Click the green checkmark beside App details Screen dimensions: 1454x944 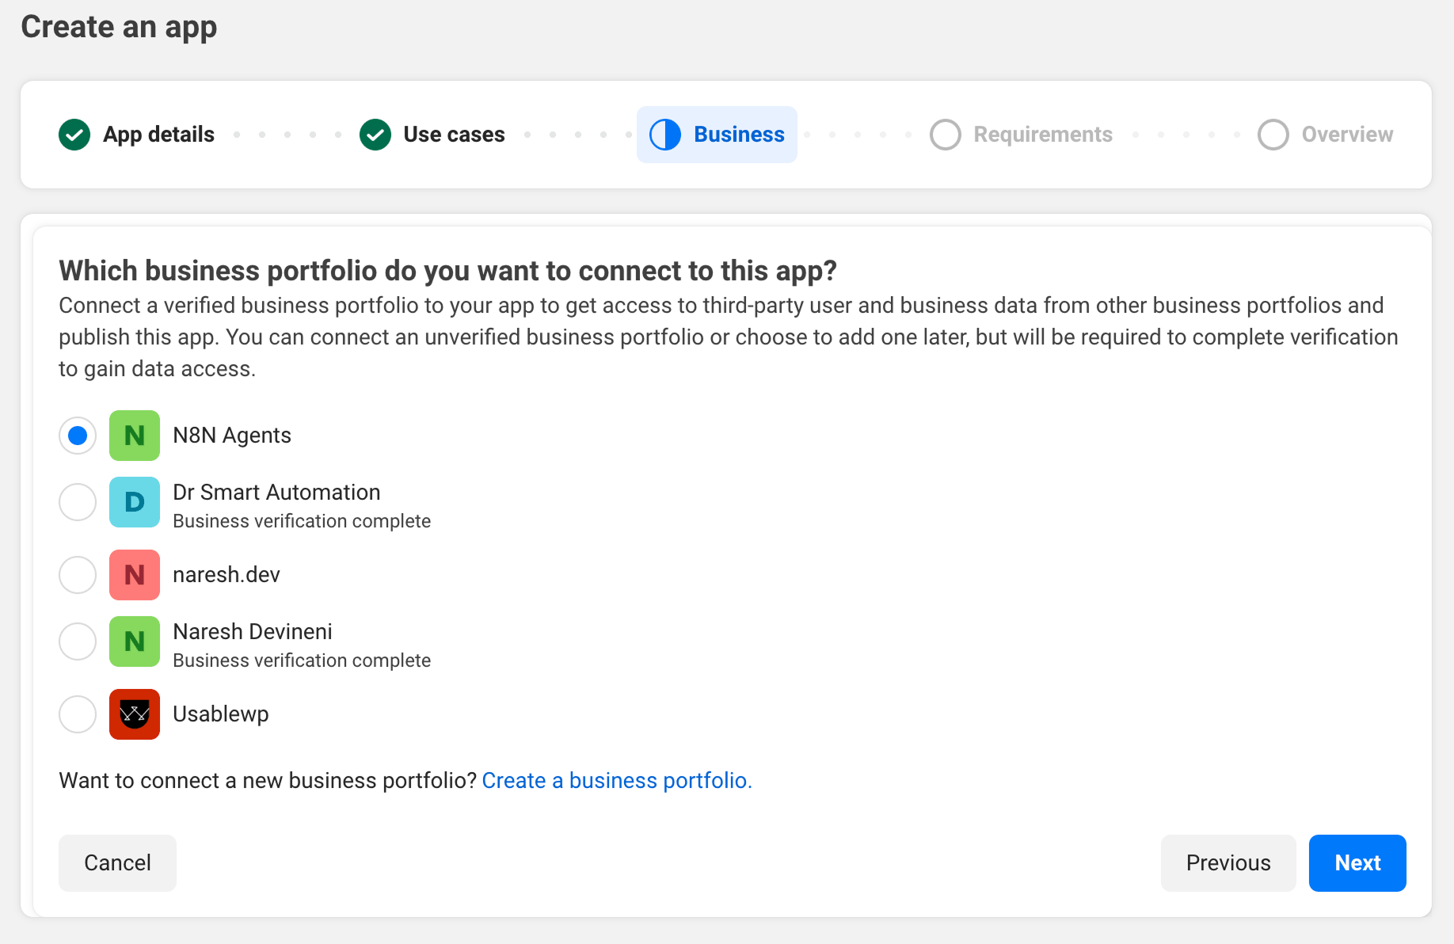pyautogui.click(x=74, y=135)
